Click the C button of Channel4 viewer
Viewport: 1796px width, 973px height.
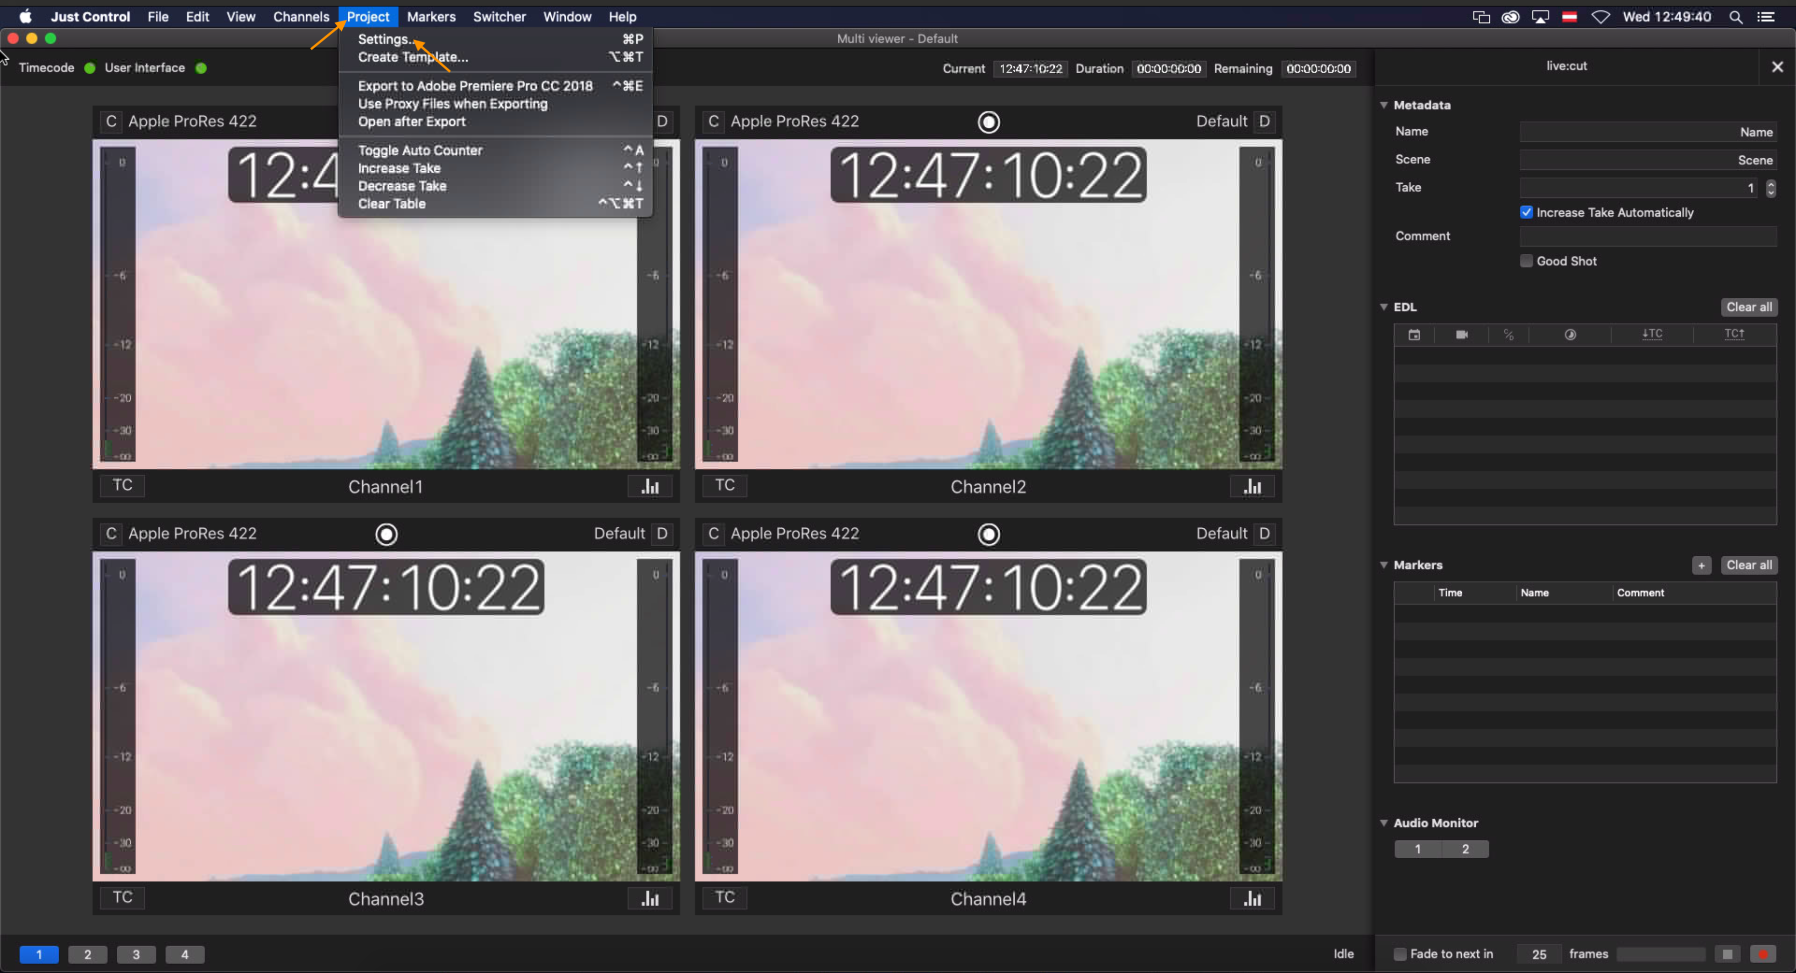coord(713,533)
